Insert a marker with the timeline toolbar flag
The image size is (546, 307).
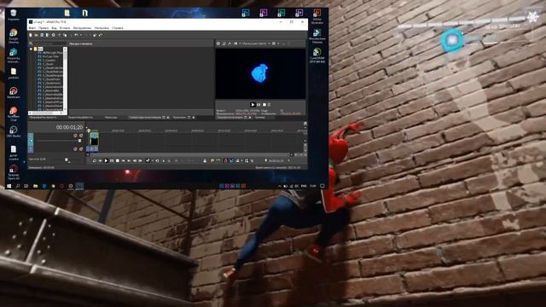click(212, 160)
